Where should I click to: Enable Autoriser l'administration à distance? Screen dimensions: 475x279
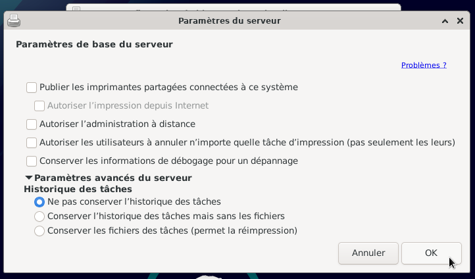point(32,124)
